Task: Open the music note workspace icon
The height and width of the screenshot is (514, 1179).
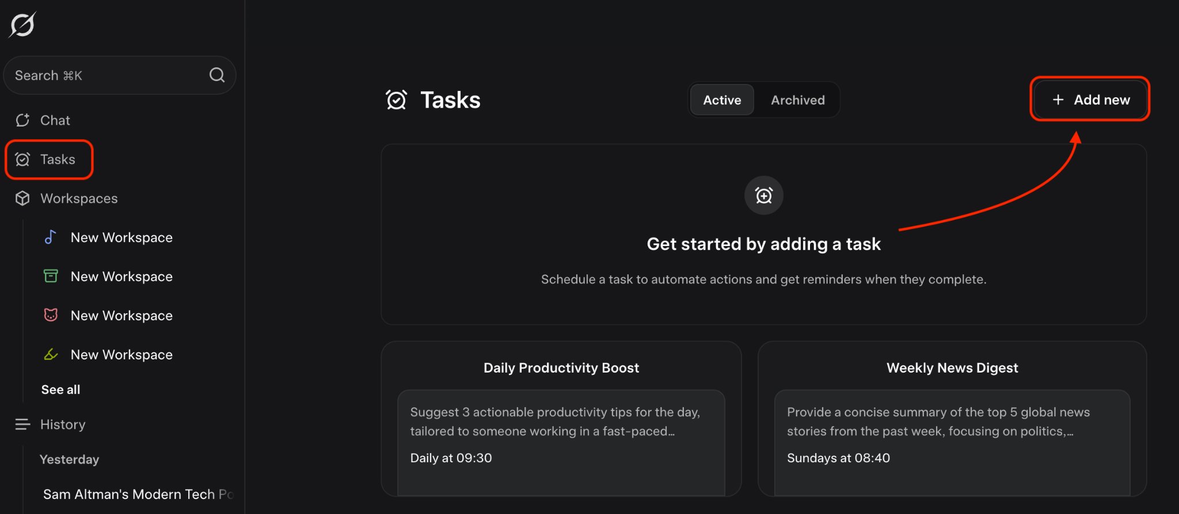Action: click(x=51, y=237)
